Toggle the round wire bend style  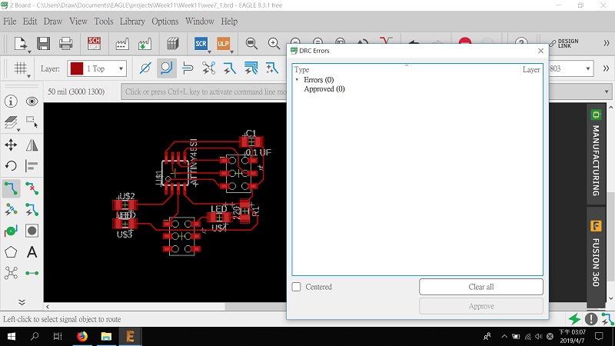point(166,68)
